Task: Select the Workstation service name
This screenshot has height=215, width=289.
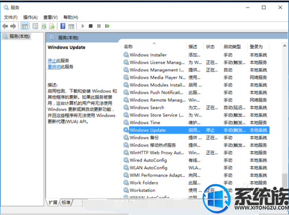Action: coord(142,191)
